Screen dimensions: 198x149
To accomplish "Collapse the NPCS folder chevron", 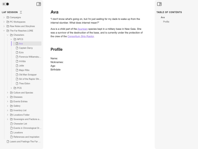I will (11, 39).
